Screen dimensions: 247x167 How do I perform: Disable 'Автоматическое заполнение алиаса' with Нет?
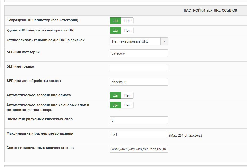pos(127,95)
